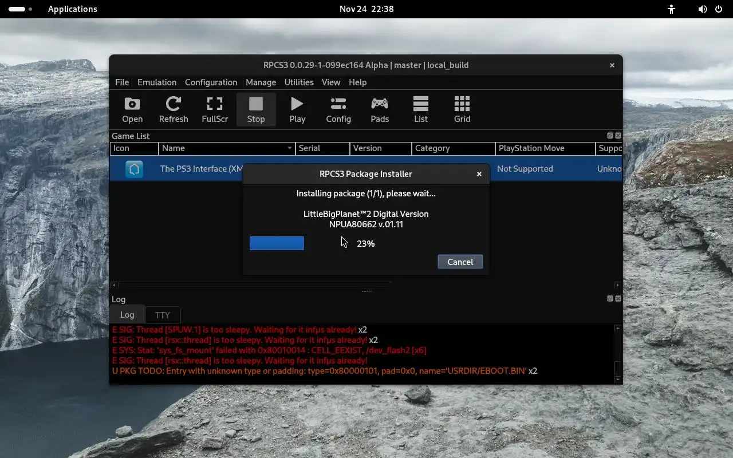The width and height of the screenshot is (733, 458).
Task: Click the volume icon in system tray
Action: pos(703,9)
